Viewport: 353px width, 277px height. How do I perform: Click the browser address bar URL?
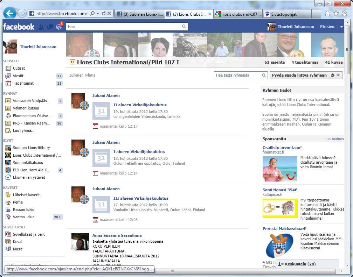click(62, 14)
